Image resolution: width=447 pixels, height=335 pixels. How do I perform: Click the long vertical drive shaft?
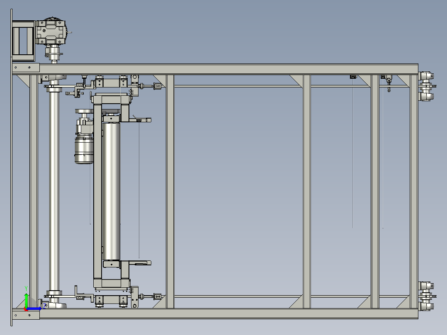pos(54,191)
